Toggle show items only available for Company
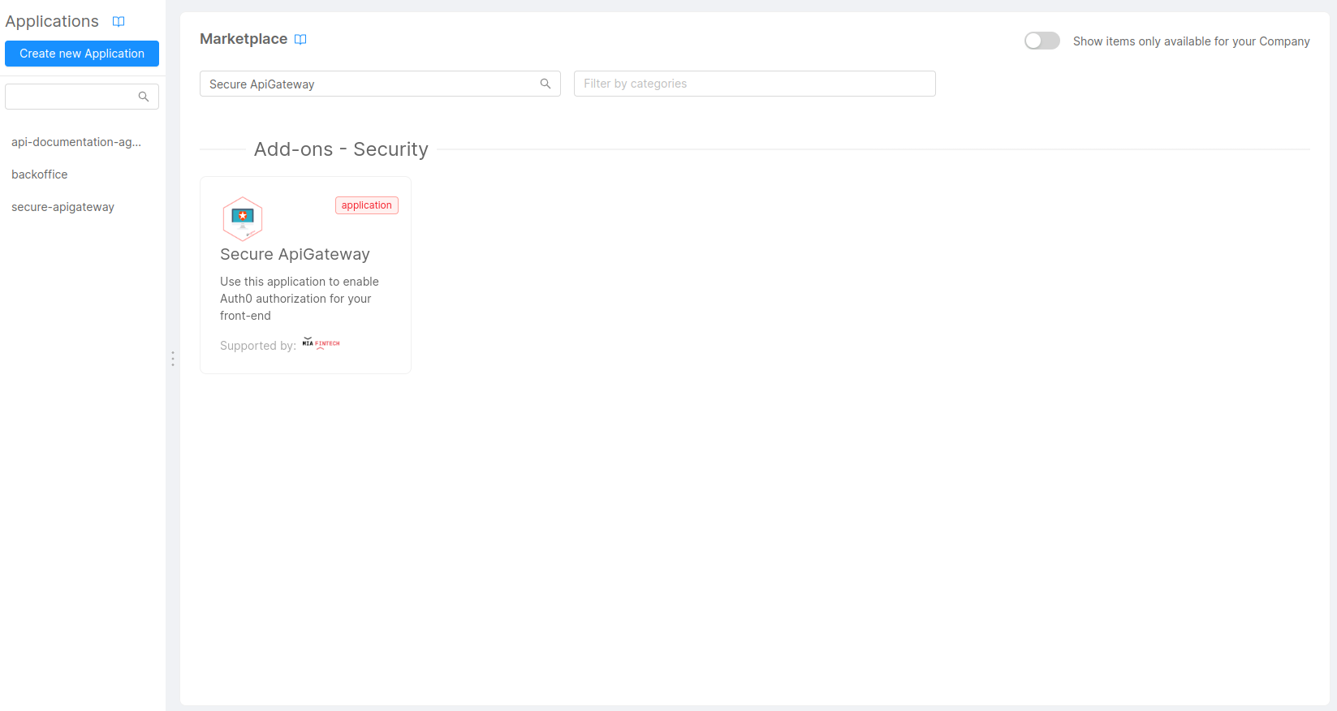Viewport: 1337px width, 711px height. pos(1042,41)
